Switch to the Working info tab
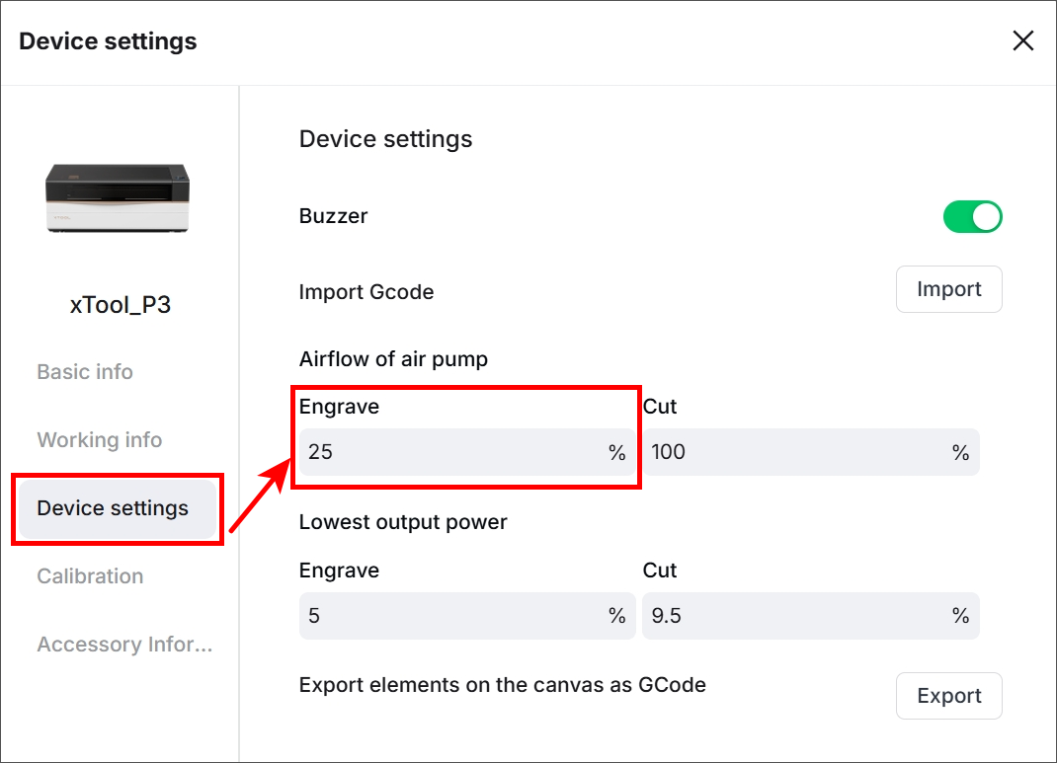The image size is (1057, 763). pyautogui.click(x=99, y=440)
